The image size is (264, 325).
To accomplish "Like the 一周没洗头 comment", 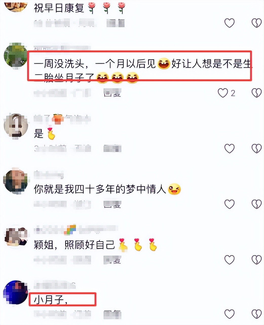I will pyautogui.click(x=223, y=93).
